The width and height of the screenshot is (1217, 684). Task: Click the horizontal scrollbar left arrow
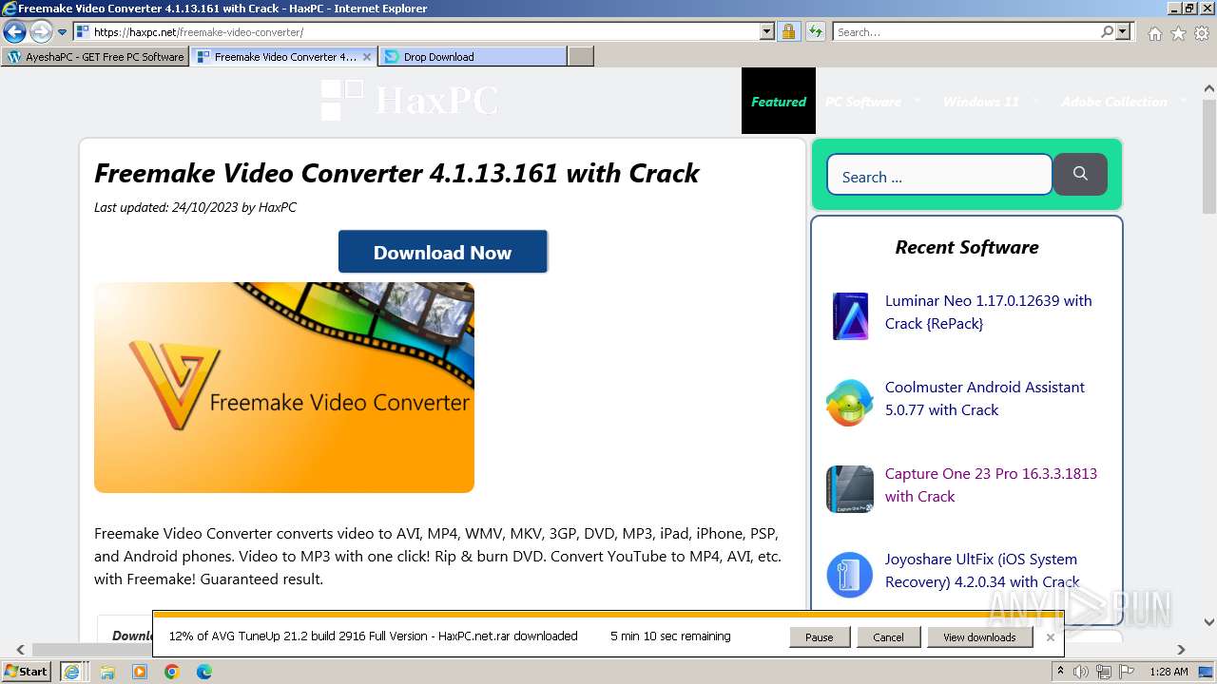pos(20,650)
